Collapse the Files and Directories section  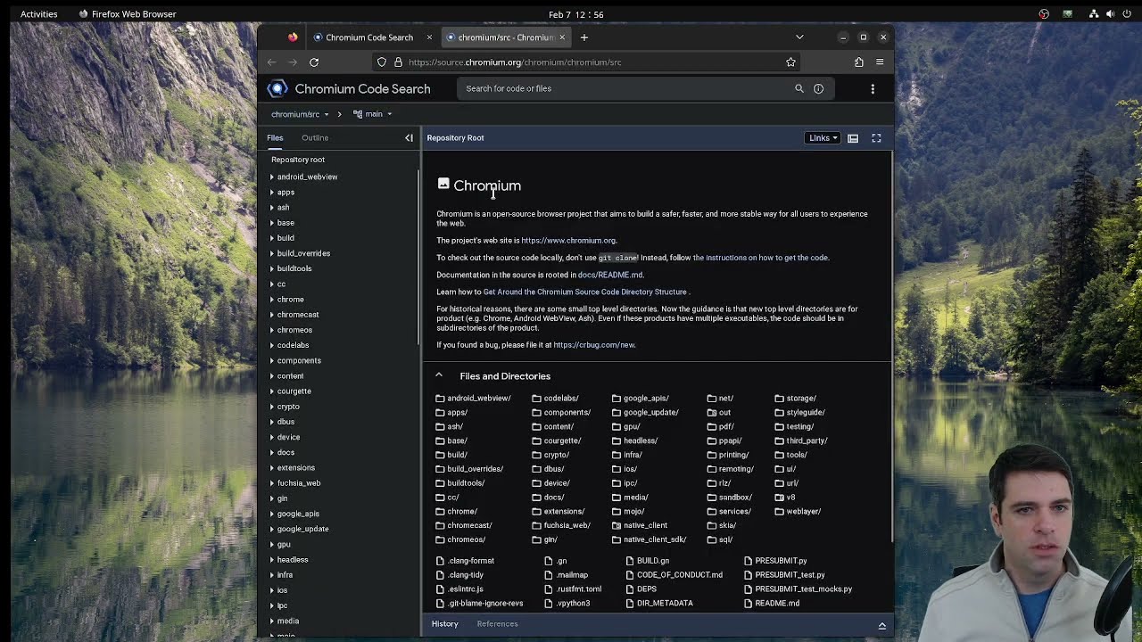coord(439,375)
